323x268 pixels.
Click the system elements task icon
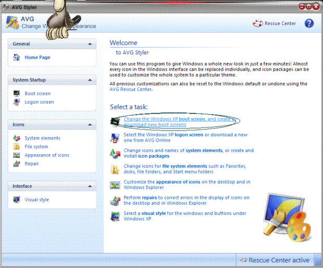tap(115, 154)
